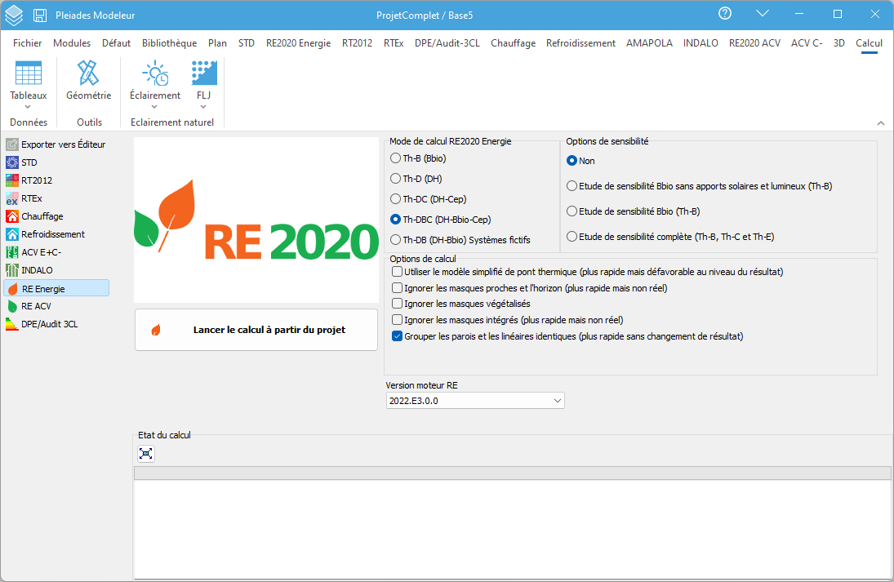Viewport: 894px width, 582px height.
Task: Switch to the RT2012 ribbon tab
Action: point(357,42)
